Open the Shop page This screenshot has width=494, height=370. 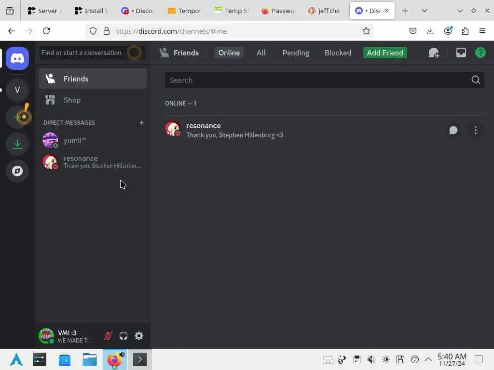pos(93,100)
